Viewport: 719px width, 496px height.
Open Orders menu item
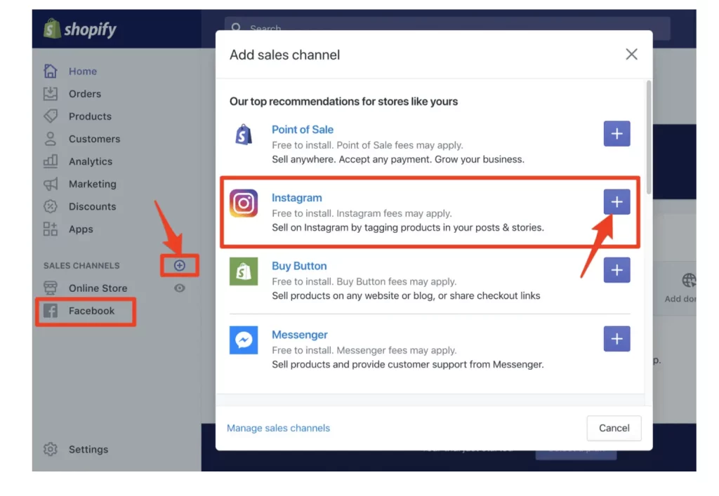click(x=85, y=93)
